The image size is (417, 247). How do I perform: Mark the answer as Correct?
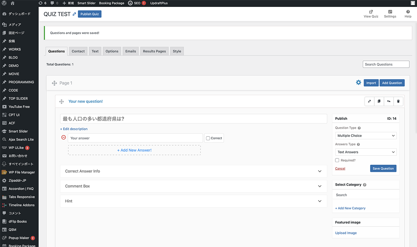point(208,138)
